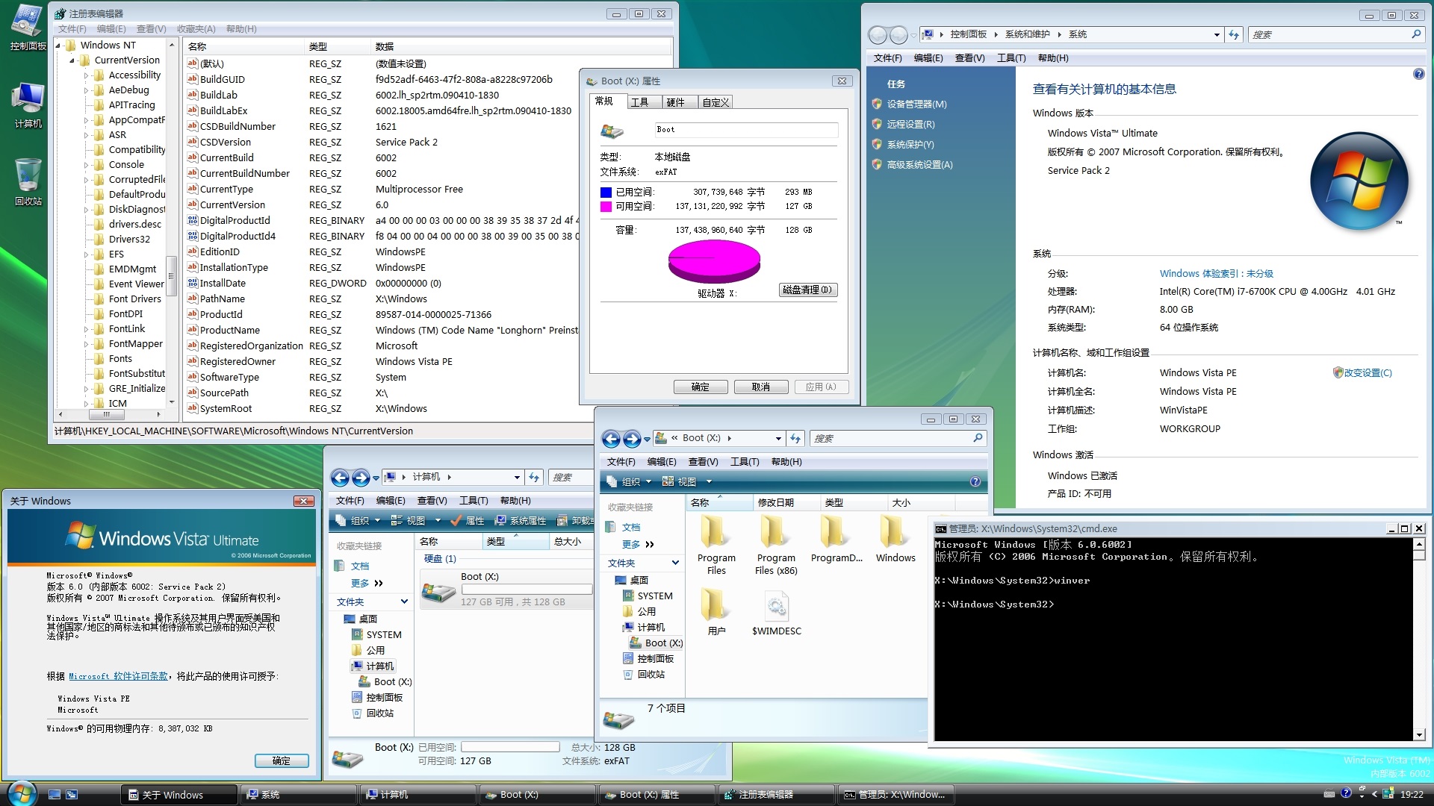Open Program Files (x86) folder icon
The image size is (1434, 806).
(776, 546)
